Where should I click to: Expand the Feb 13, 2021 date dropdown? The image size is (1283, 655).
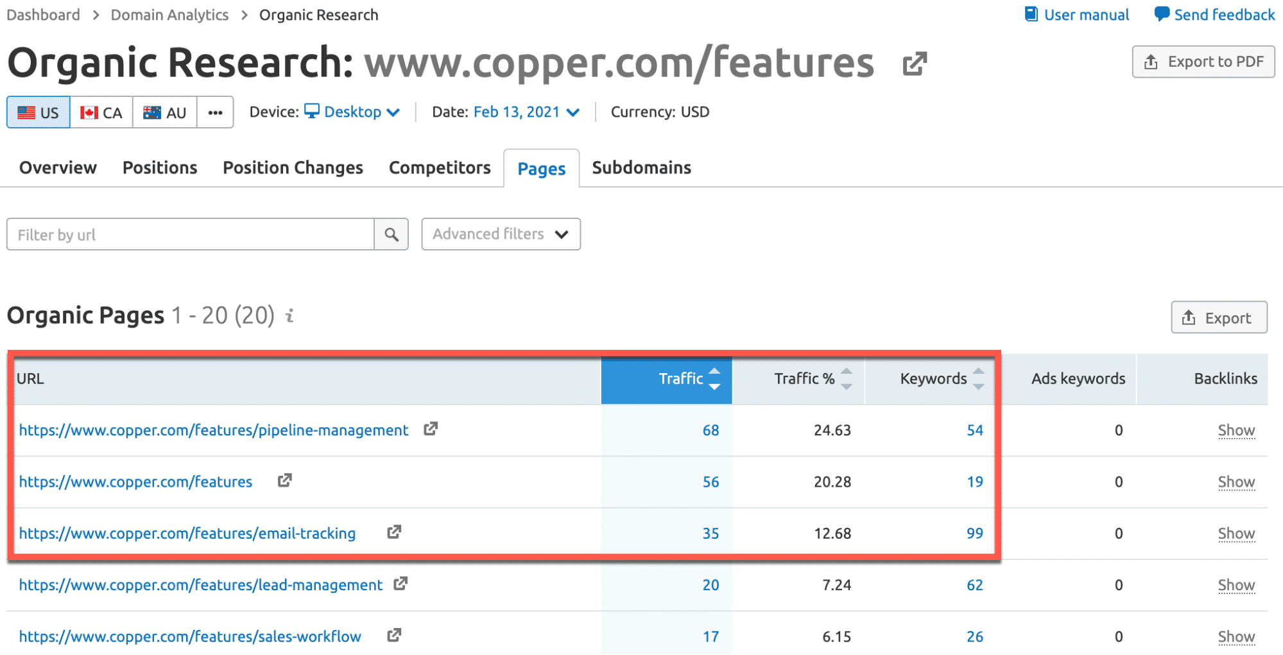click(x=526, y=112)
